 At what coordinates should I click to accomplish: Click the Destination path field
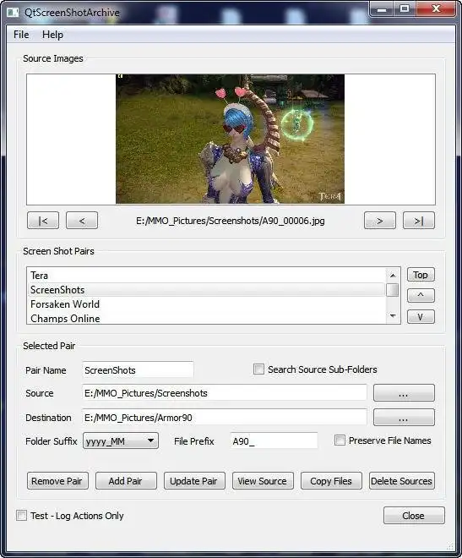point(225,418)
